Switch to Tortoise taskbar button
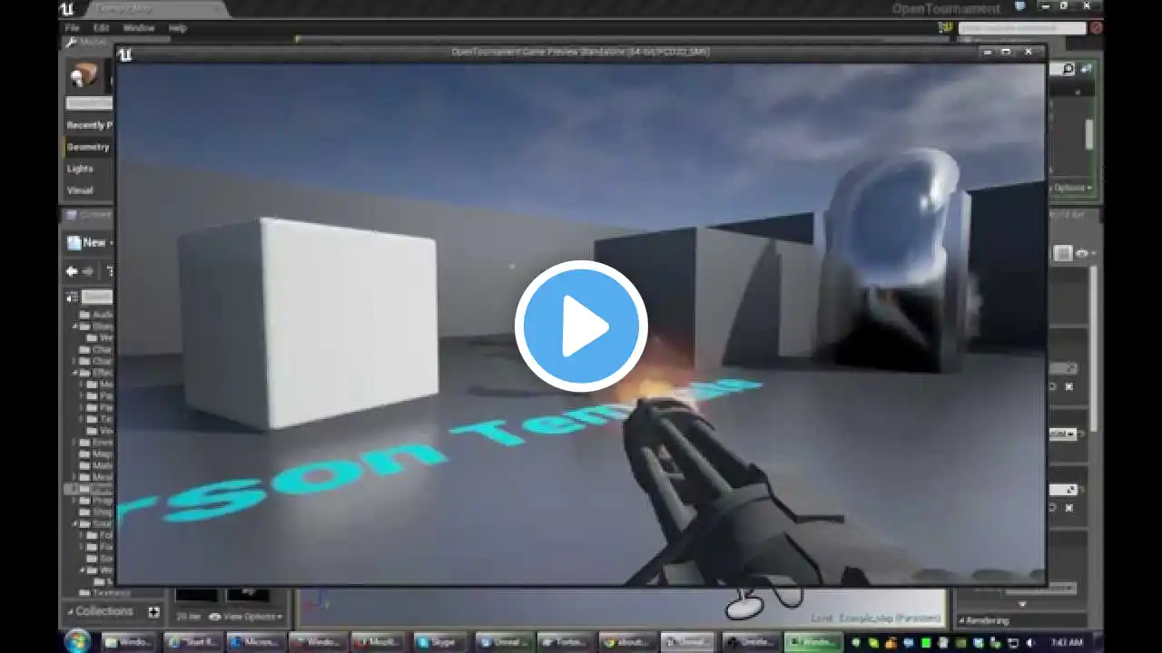 [x=565, y=642]
